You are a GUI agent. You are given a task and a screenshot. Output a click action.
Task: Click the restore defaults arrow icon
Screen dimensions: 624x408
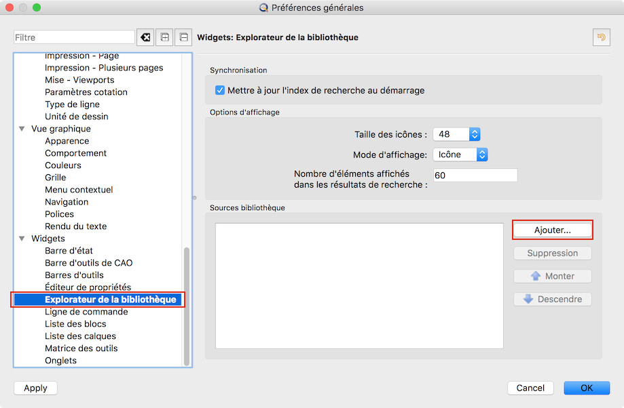point(601,37)
